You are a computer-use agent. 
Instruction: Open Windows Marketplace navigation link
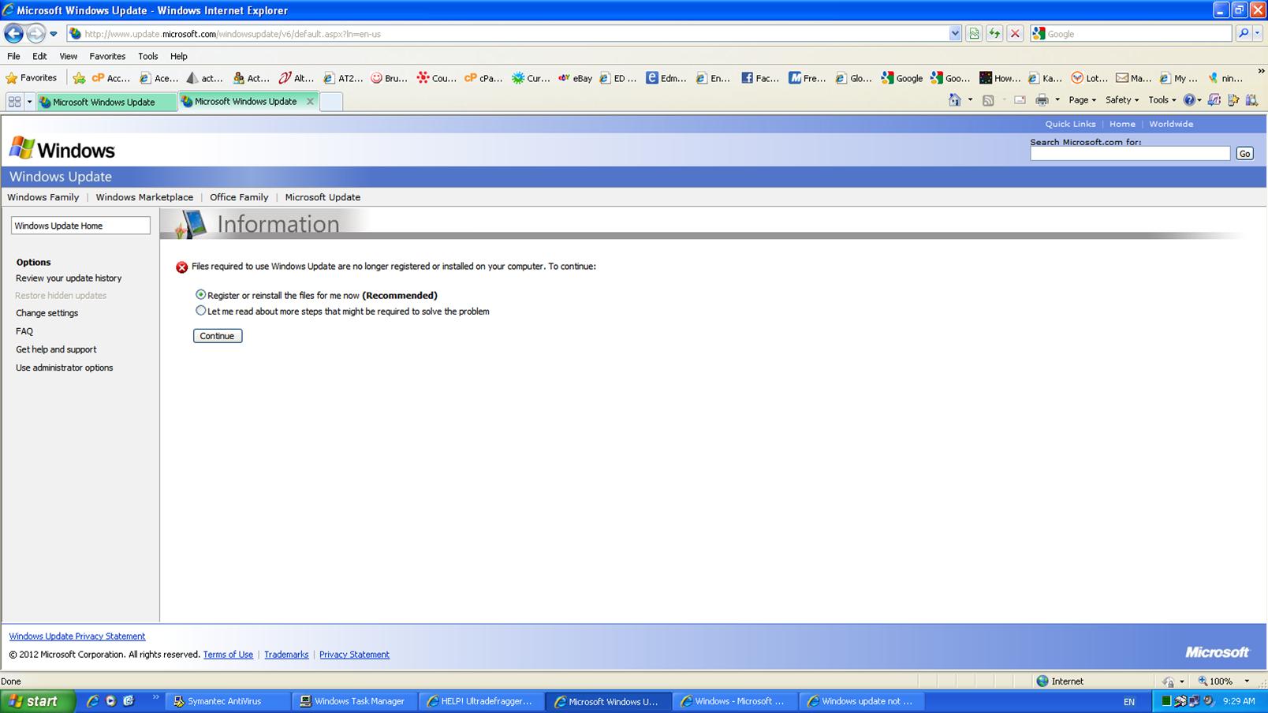click(144, 197)
